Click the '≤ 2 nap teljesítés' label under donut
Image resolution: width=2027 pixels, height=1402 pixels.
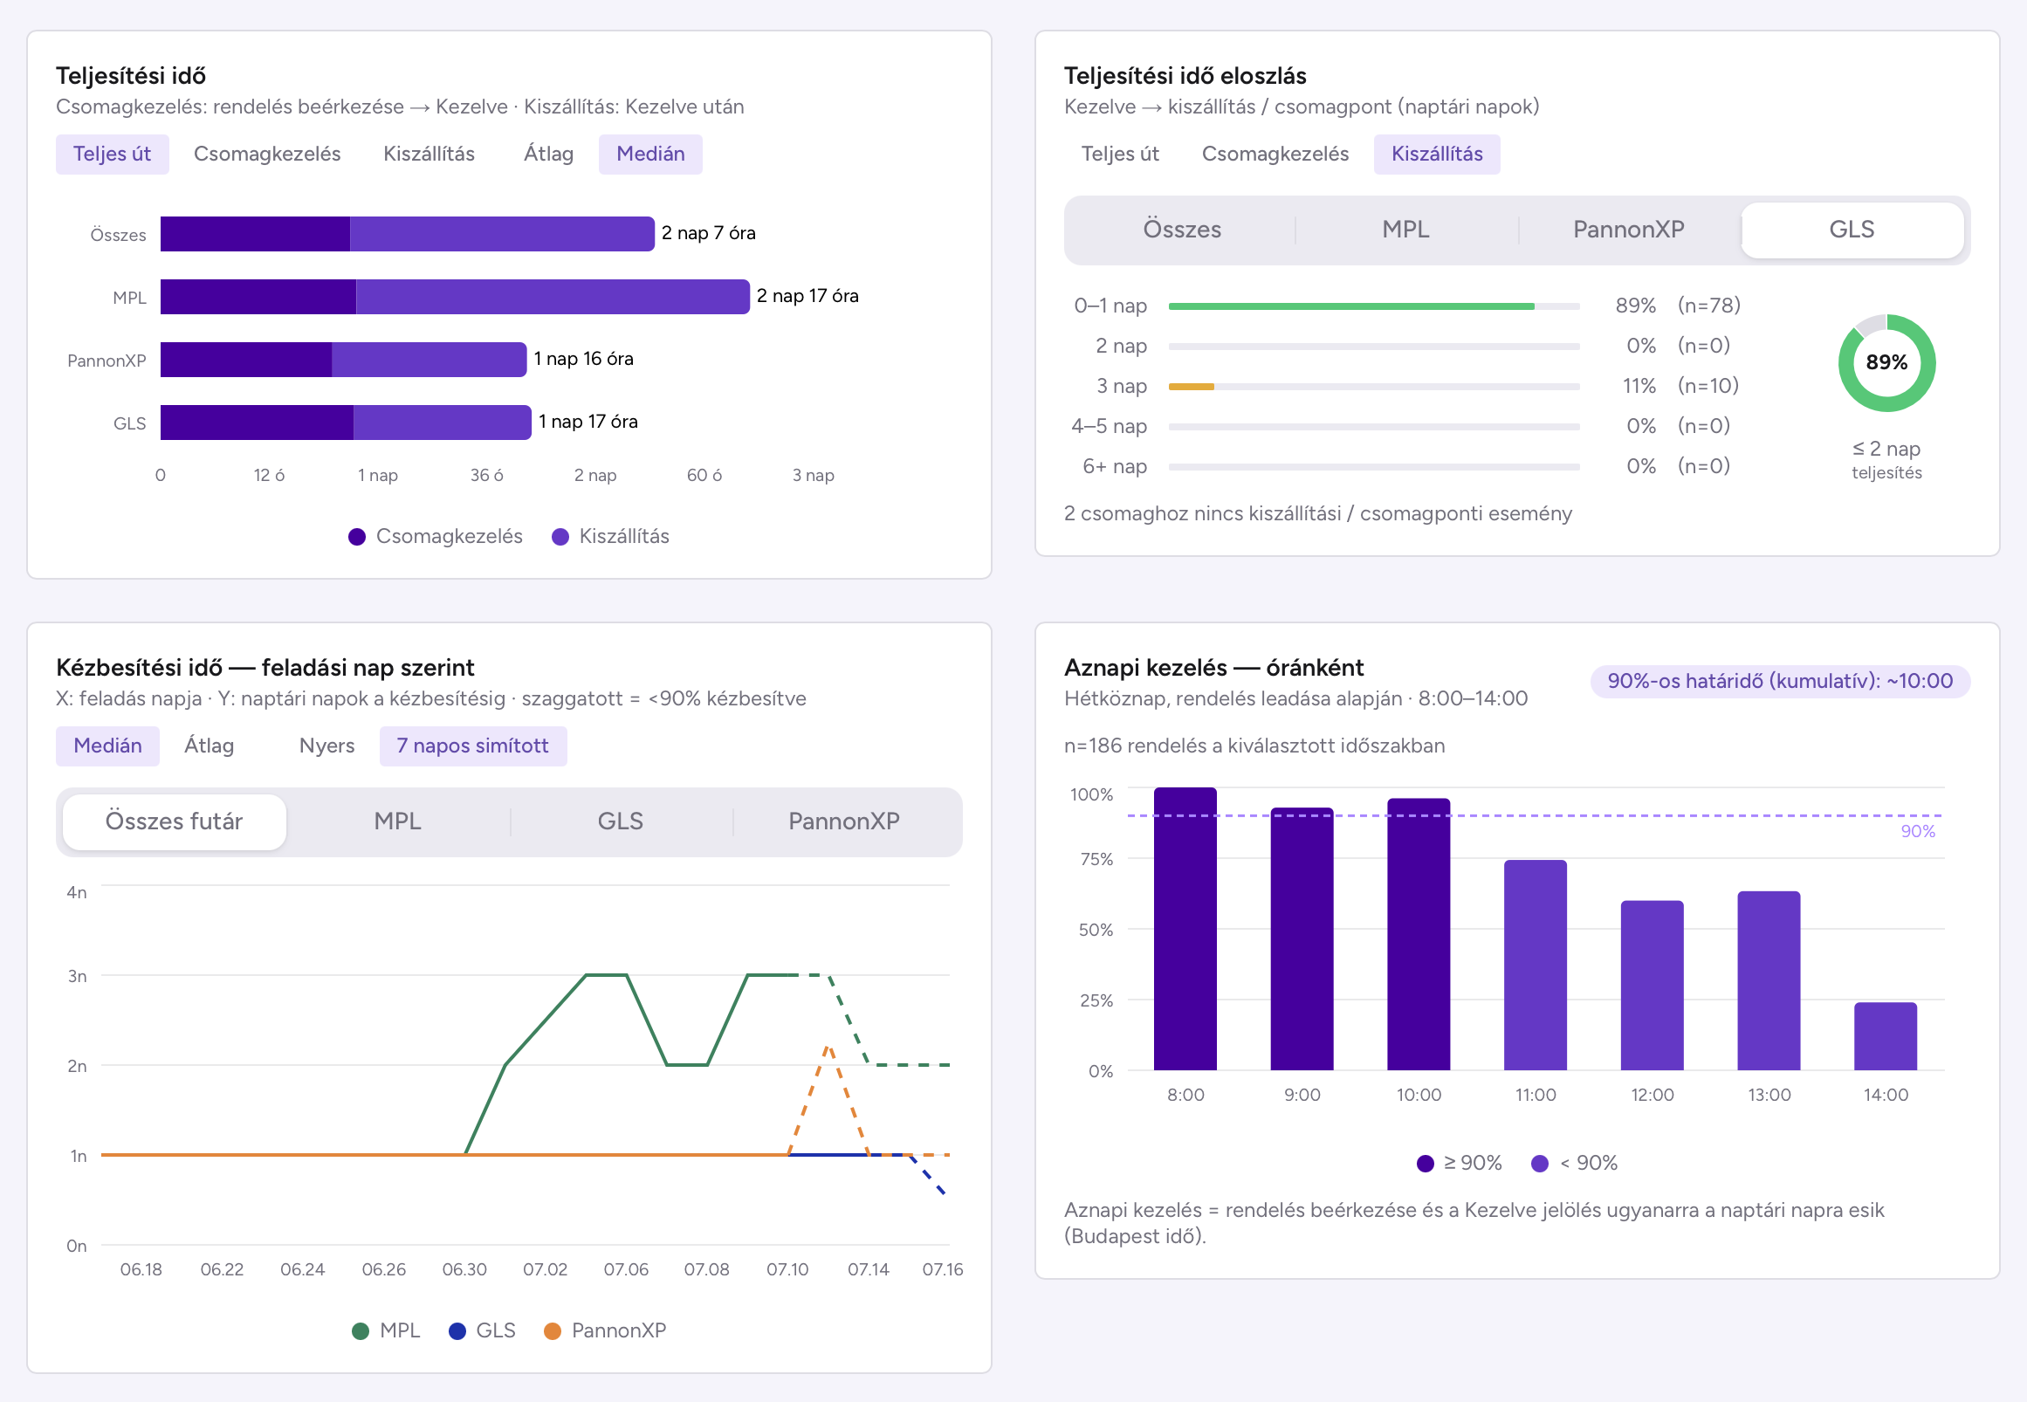(x=1886, y=460)
